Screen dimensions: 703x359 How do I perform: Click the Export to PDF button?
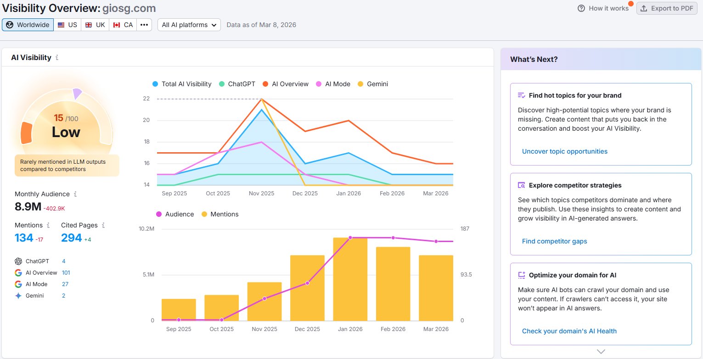pyautogui.click(x=667, y=8)
